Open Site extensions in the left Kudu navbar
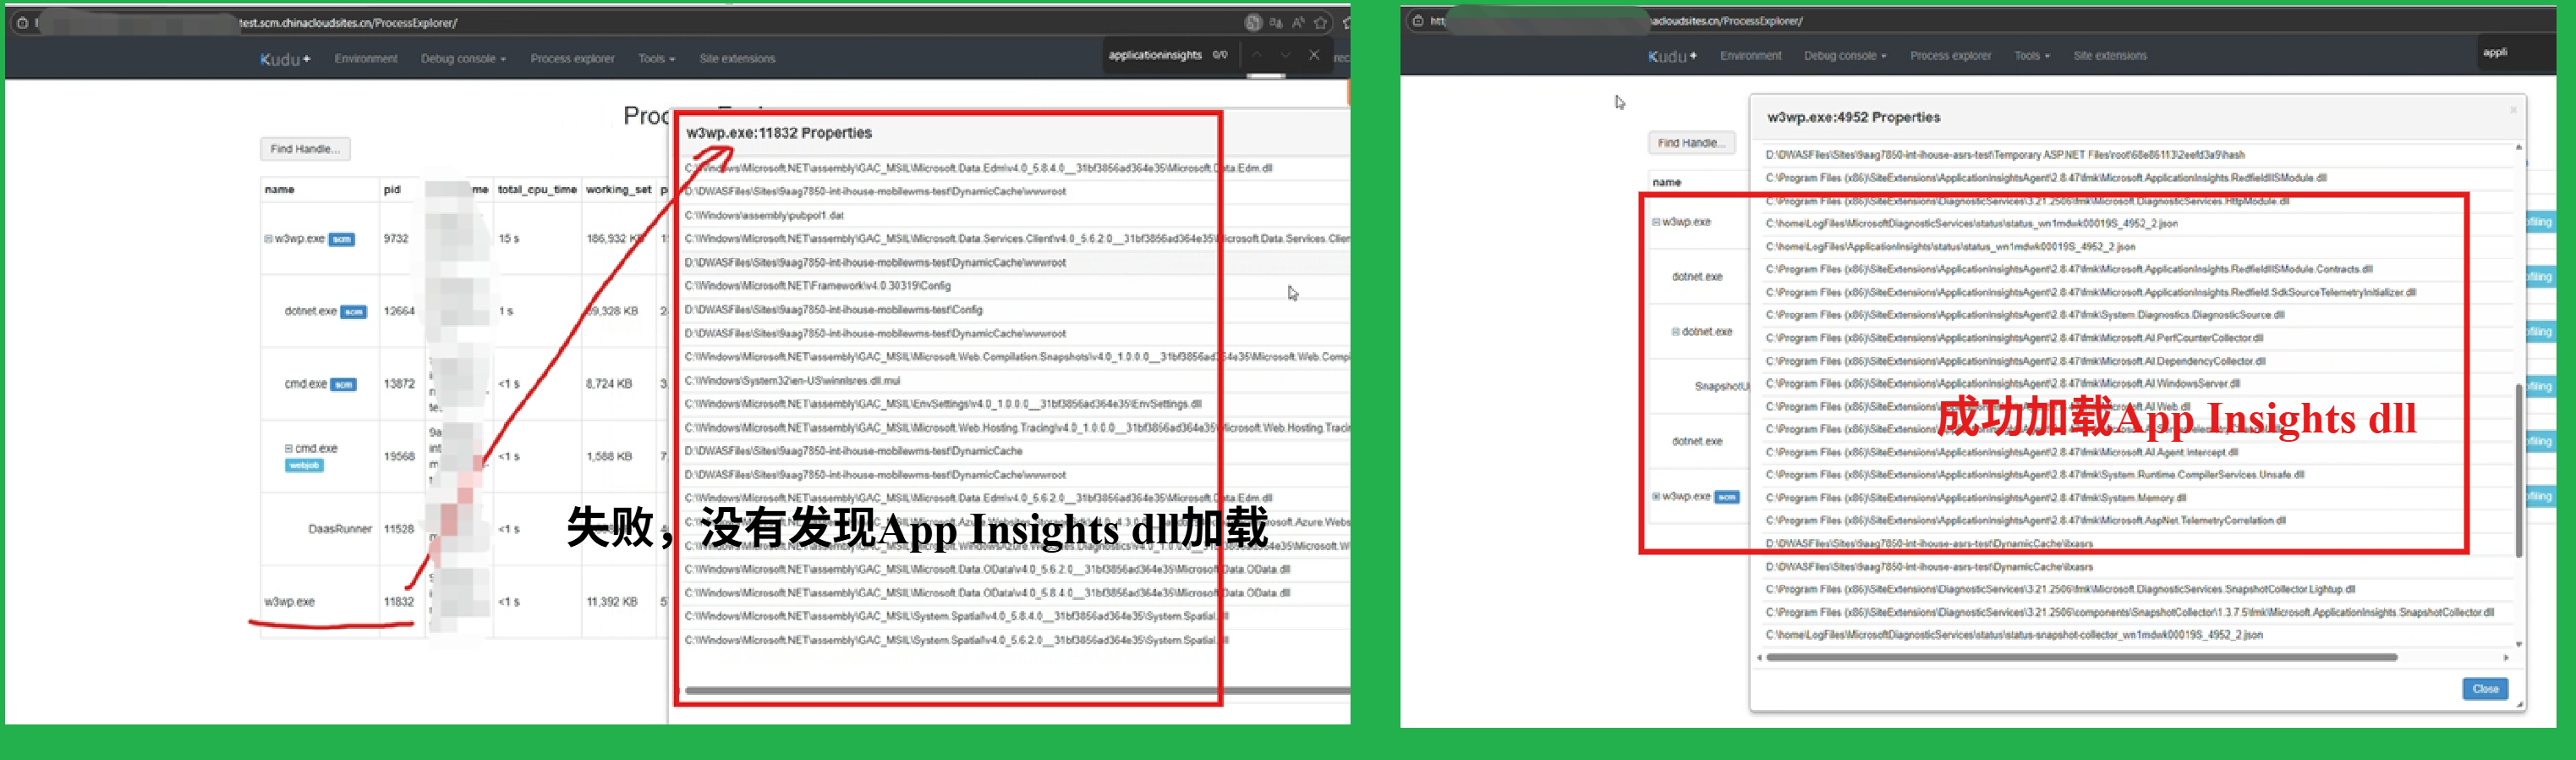This screenshot has width=2576, height=760. click(737, 59)
